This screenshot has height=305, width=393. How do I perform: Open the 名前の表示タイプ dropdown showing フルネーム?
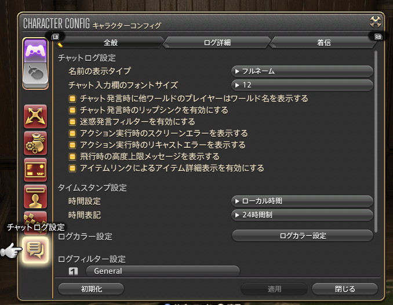(302, 71)
